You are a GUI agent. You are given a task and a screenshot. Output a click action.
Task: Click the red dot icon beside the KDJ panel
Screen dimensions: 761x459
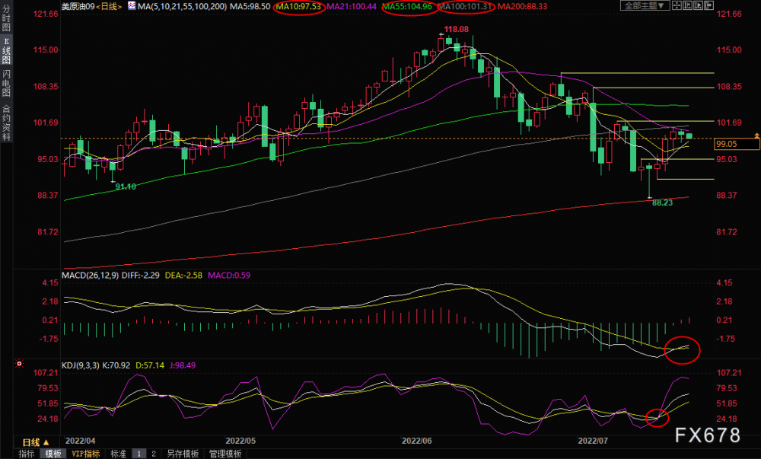tap(20, 363)
